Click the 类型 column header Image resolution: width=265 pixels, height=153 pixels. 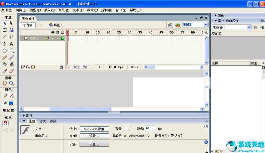[256, 64]
